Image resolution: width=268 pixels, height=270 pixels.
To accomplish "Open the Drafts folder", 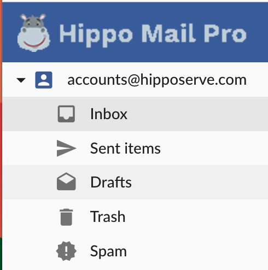I will pos(111,182).
